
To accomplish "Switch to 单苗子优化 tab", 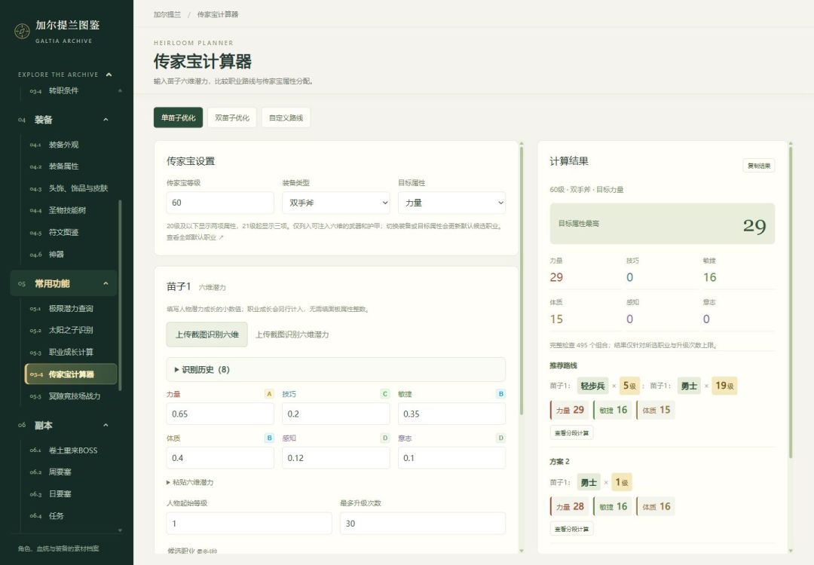I will pos(178,118).
